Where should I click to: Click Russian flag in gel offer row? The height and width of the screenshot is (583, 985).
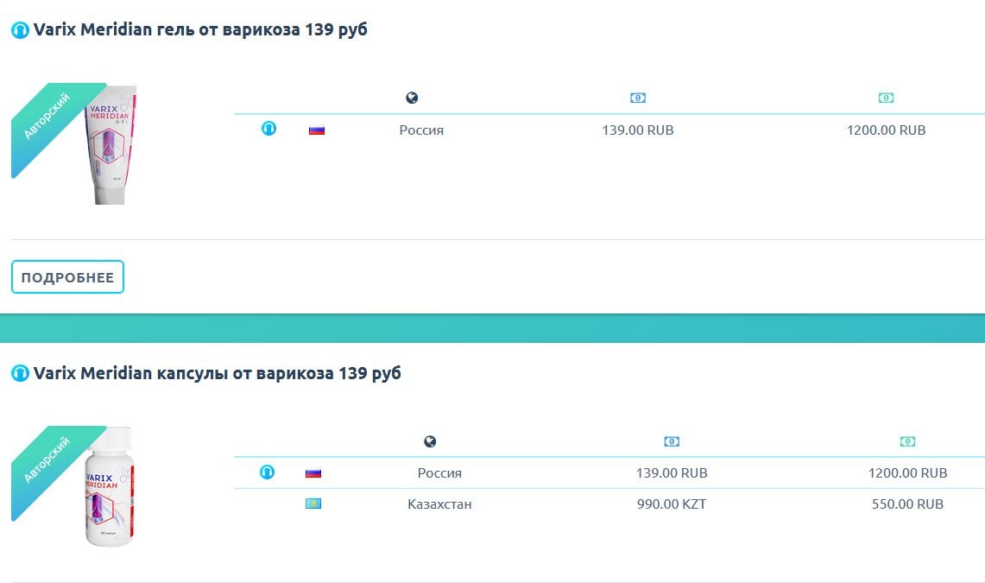pyautogui.click(x=317, y=130)
